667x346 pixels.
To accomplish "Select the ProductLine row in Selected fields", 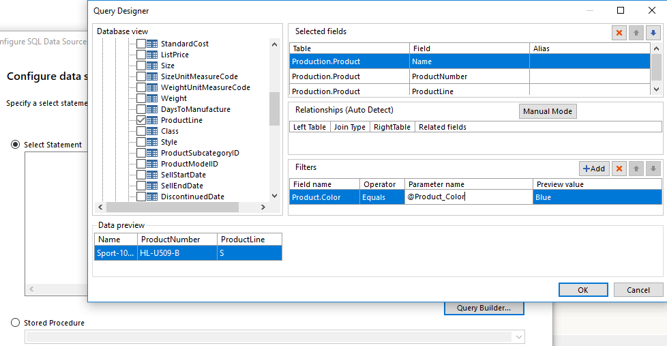I will [x=470, y=90].
